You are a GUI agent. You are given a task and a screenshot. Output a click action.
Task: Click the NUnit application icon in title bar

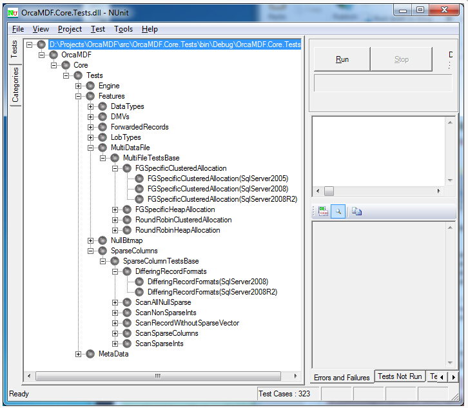coord(12,13)
